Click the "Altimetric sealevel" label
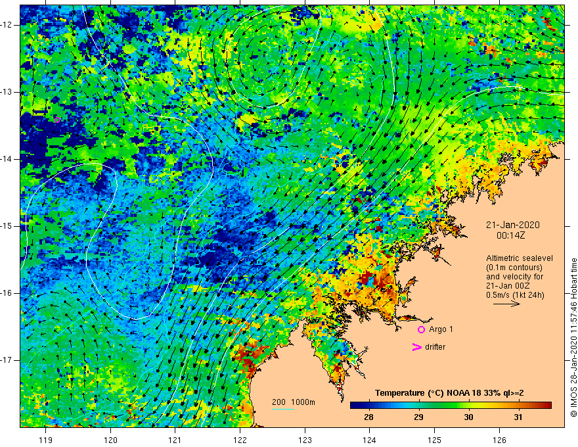 click(x=520, y=258)
